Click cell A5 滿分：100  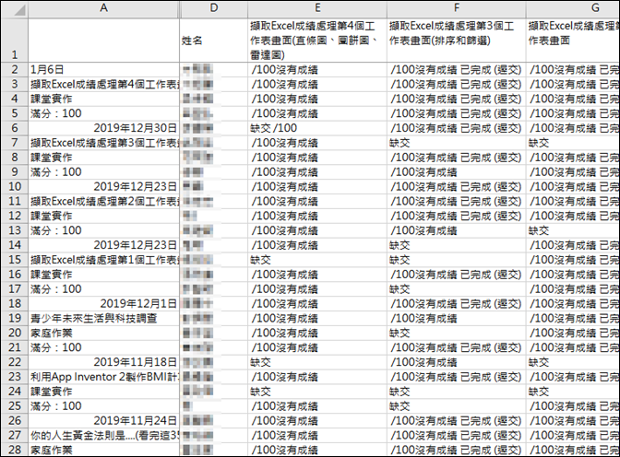point(103,113)
